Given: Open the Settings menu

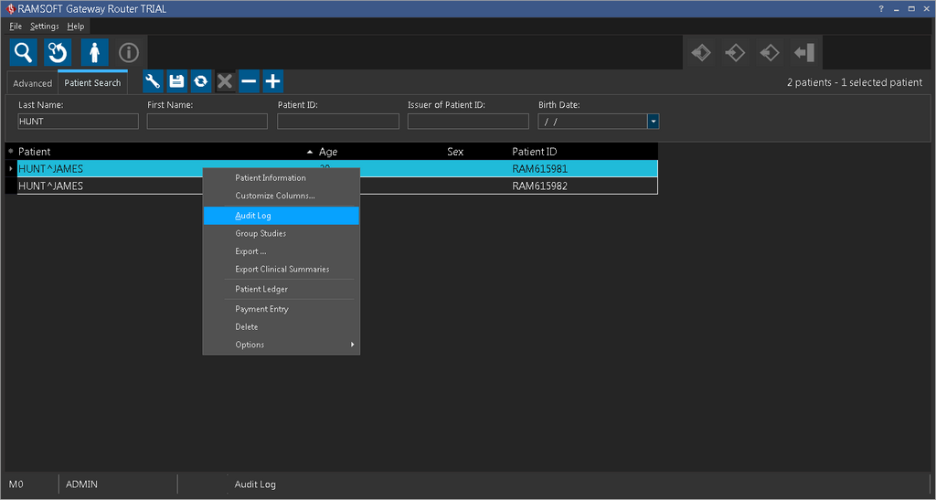Looking at the screenshot, I should pyautogui.click(x=44, y=27).
